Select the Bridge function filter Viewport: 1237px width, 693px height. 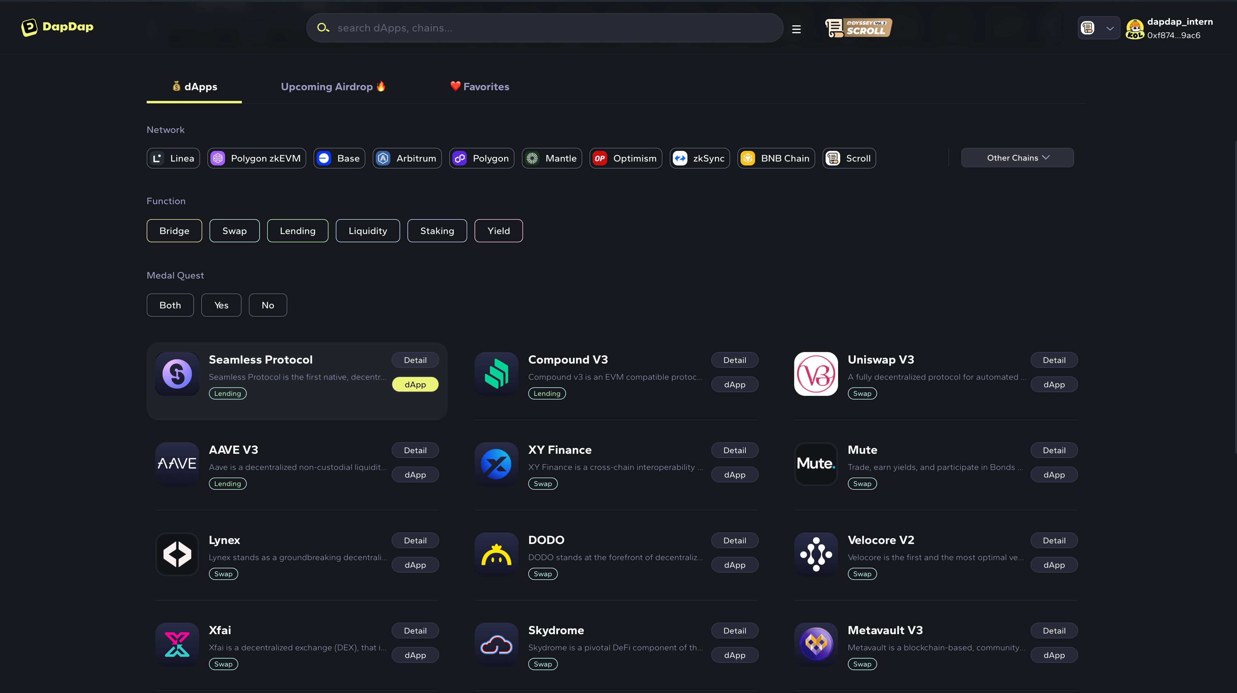pyautogui.click(x=174, y=231)
